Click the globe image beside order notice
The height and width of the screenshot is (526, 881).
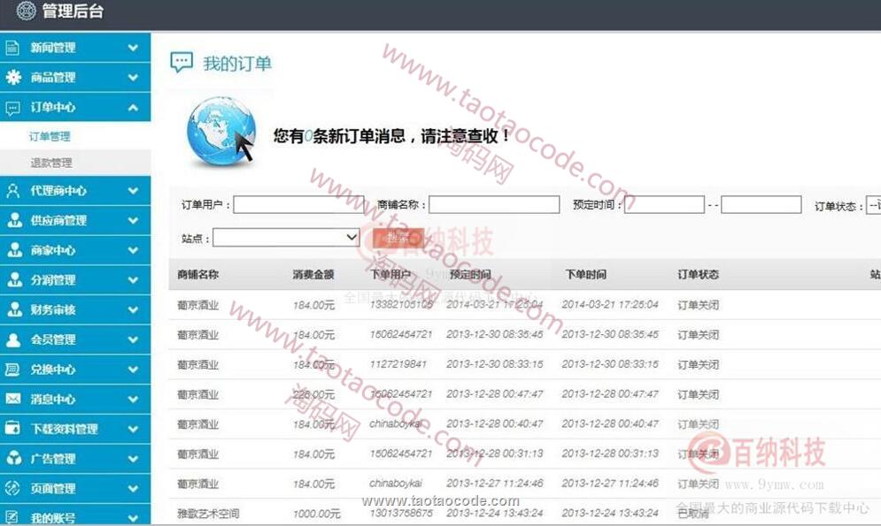coord(220,133)
